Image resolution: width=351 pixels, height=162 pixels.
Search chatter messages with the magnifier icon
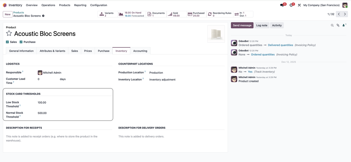(332, 25)
